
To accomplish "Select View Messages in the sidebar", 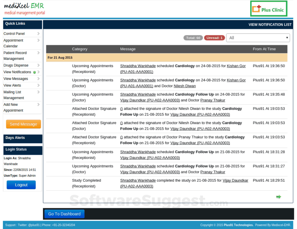I will pyautogui.click(x=16, y=78).
